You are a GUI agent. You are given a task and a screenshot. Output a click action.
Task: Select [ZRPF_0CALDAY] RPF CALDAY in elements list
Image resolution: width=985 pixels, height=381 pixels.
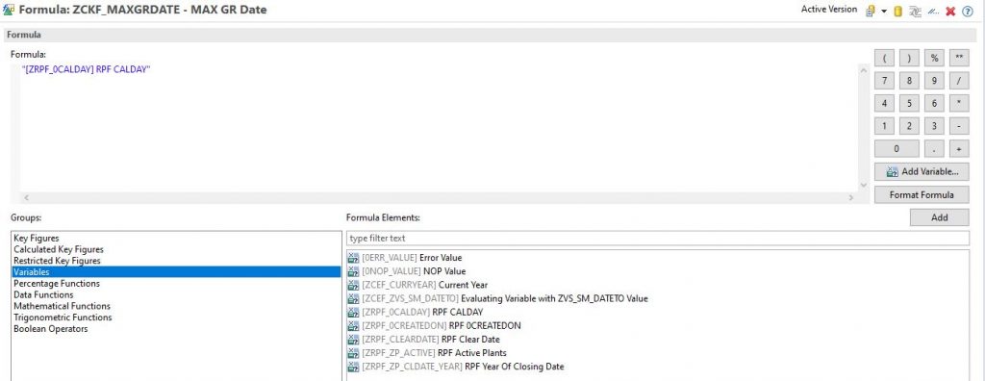[x=422, y=312]
